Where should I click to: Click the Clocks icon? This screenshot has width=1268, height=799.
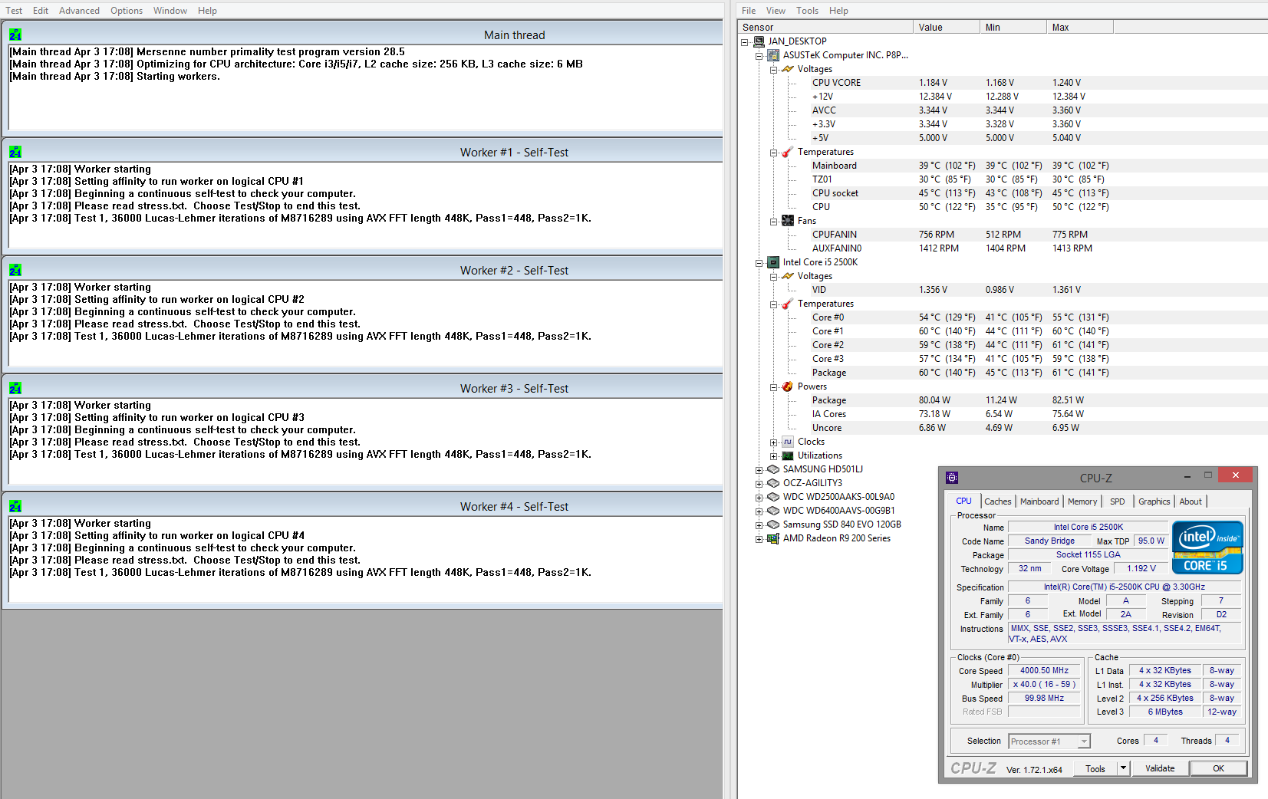point(788,442)
